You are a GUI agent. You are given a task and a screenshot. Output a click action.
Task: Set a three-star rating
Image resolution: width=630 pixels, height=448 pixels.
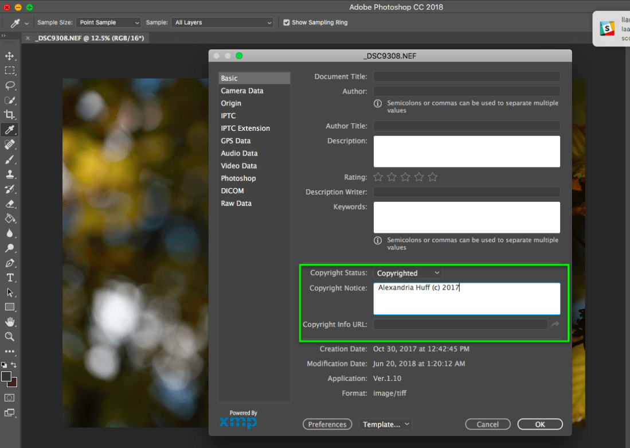tap(405, 177)
